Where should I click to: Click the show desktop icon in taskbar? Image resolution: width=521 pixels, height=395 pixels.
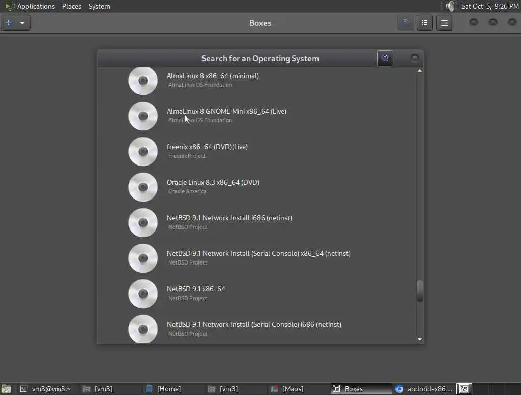coord(6,389)
